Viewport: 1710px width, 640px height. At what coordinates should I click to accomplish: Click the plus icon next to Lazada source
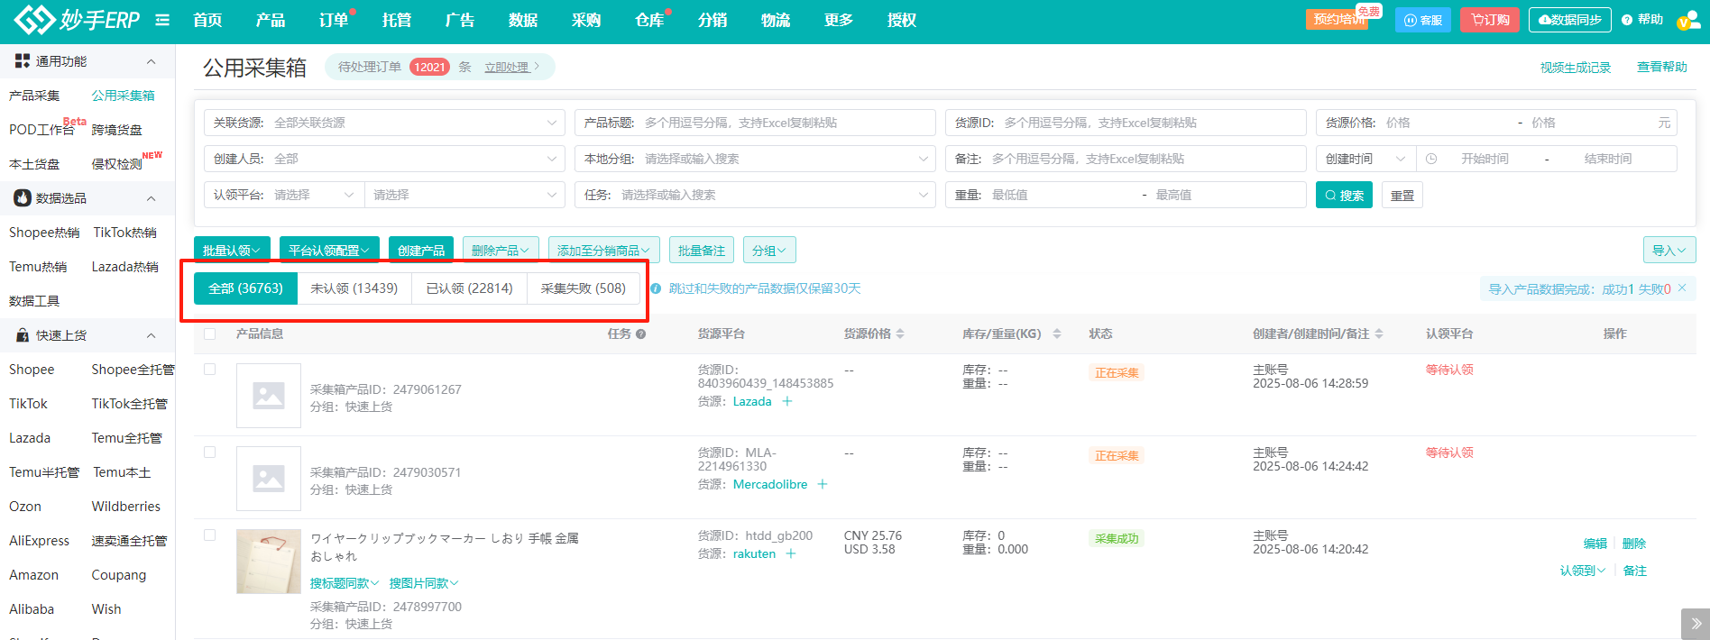coord(787,402)
